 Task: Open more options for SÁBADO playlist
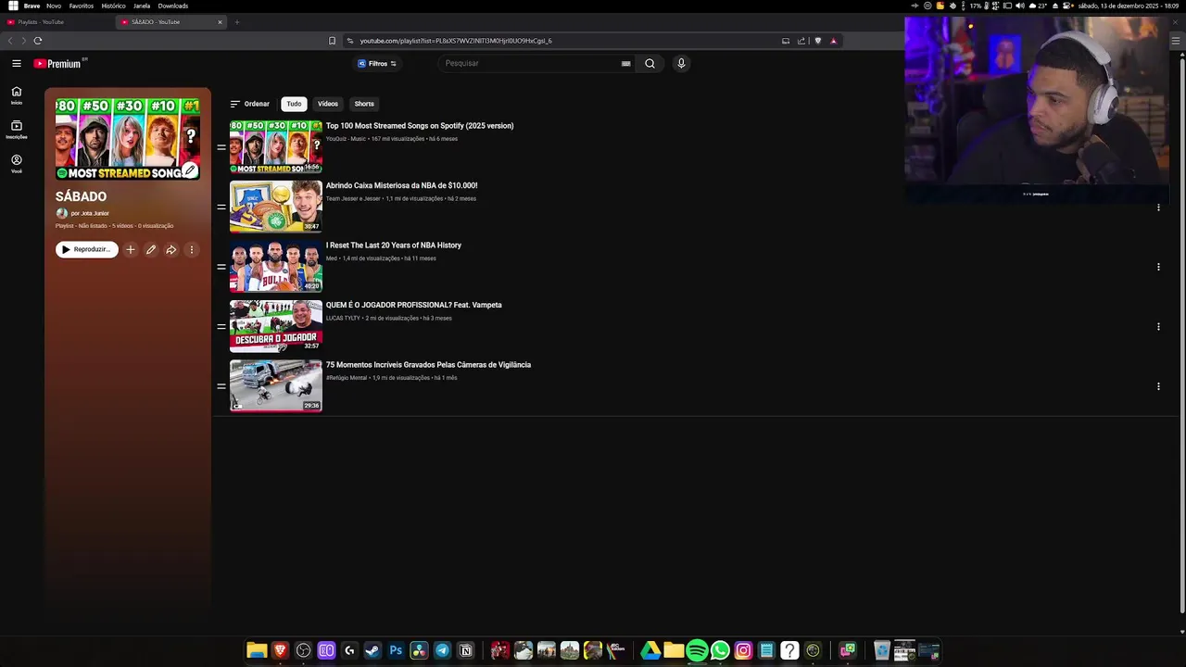point(192,249)
